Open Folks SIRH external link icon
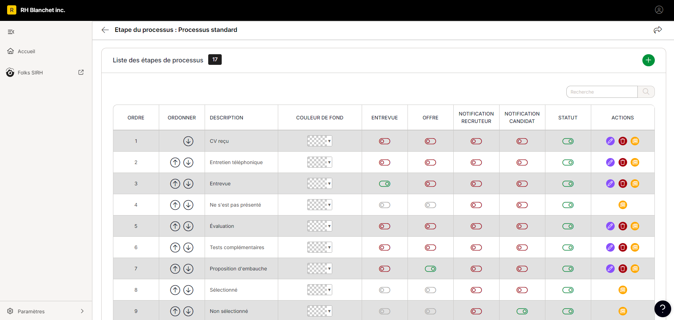Image resolution: width=674 pixels, height=320 pixels. coord(81,72)
